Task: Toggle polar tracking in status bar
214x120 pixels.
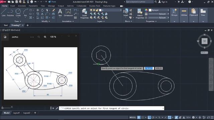Action: click(153, 117)
